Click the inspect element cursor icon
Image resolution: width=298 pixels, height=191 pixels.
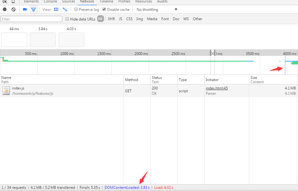click(5, 2)
